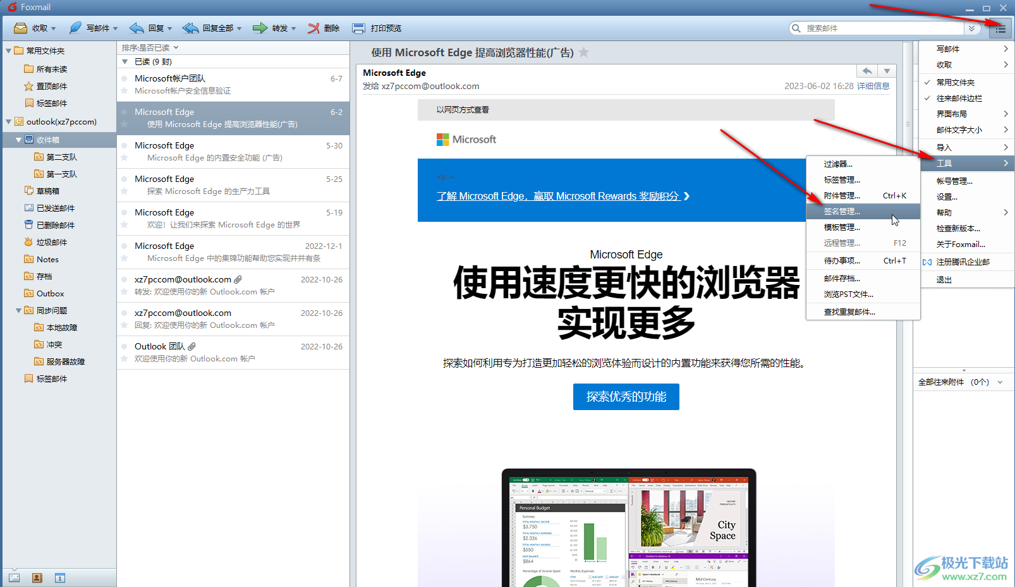Open the Notes folder
This screenshot has width=1015, height=587.
click(47, 259)
